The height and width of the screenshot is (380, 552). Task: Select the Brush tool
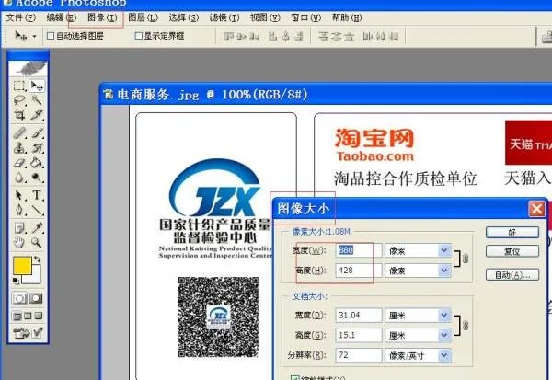click(x=37, y=133)
